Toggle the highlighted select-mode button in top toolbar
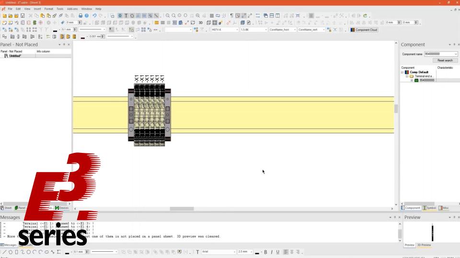The height and width of the screenshot is (258, 460). click(120, 16)
